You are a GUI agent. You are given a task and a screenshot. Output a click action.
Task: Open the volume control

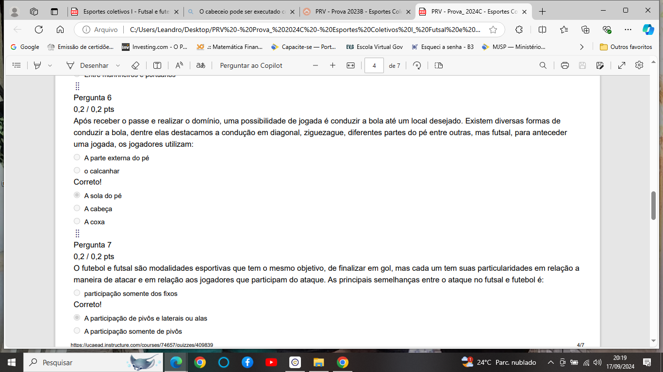597,362
